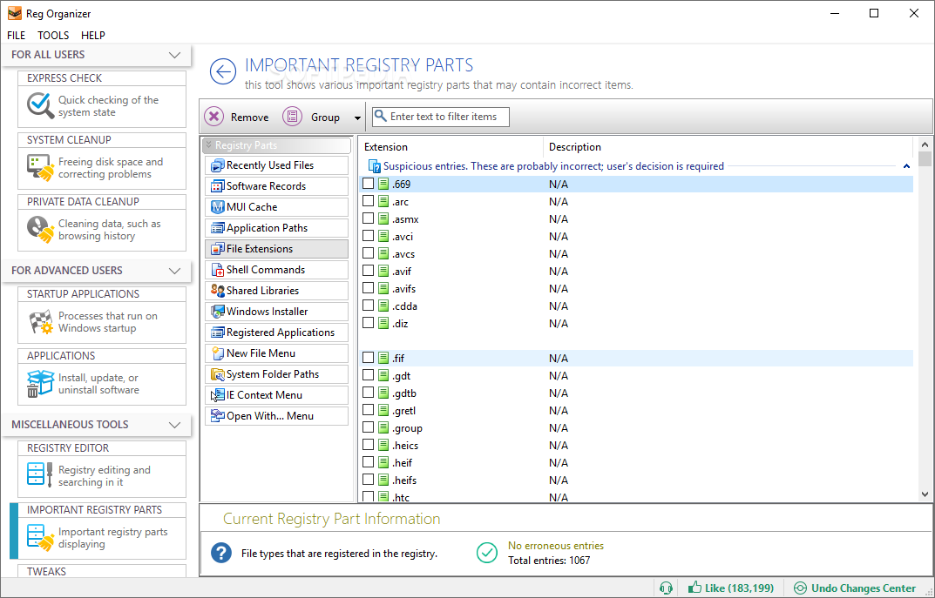
Task: Check the .gretl extension checkbox
Action: (x=369, y=410)
